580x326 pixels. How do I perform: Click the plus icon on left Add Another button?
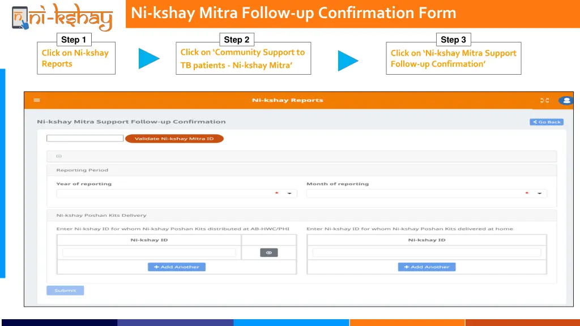pos(157,267)
